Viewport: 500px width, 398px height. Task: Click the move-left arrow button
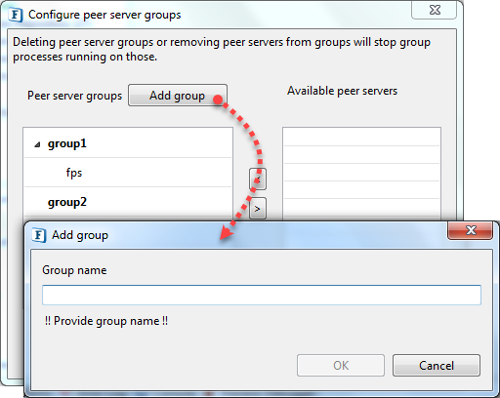(258, 179)
